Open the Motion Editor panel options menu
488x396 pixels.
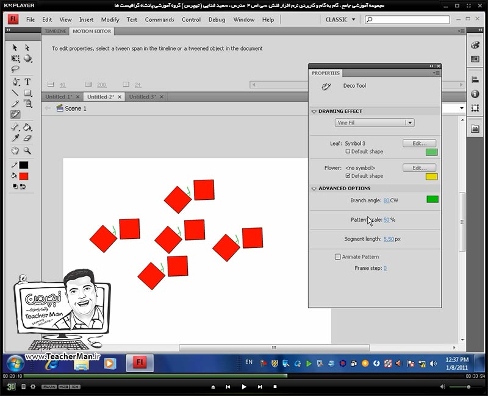pos(461,31)
